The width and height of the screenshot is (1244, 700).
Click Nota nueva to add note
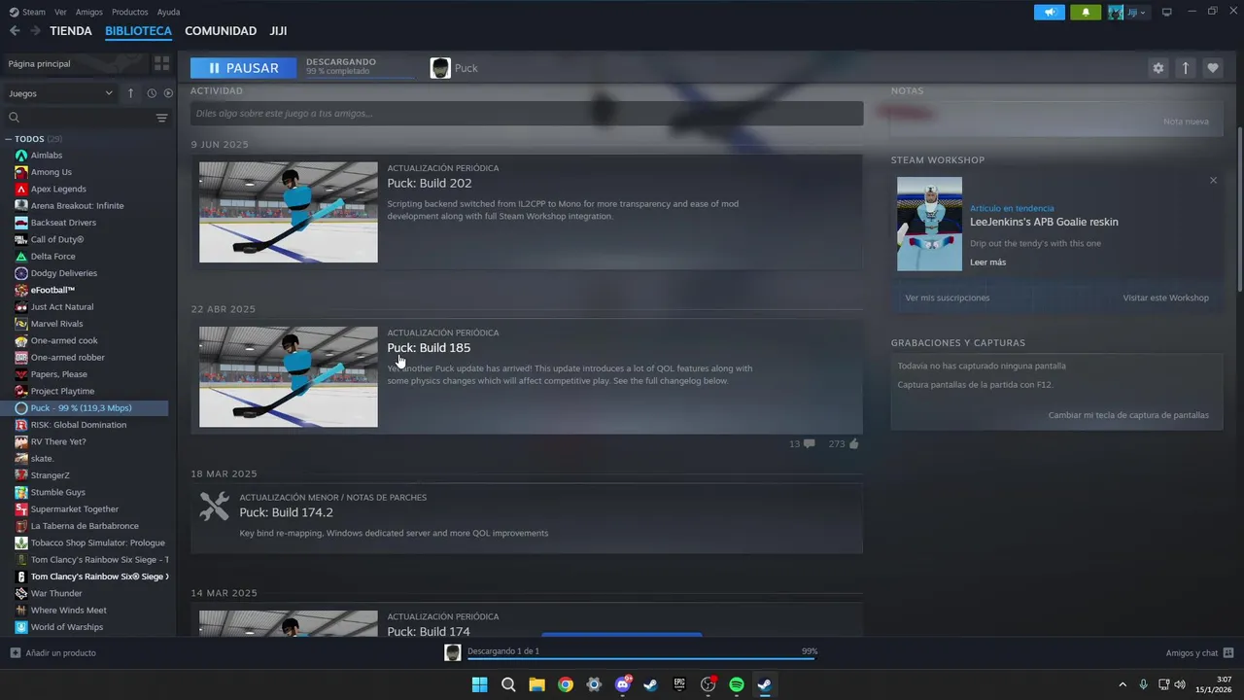(x=1186, y=122)
